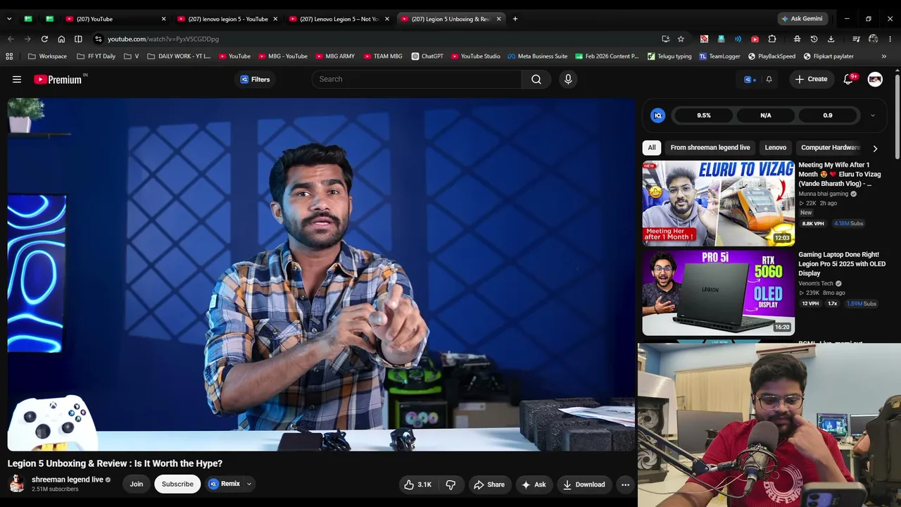Click the vidIQ logo in the stats panel
This screenshot has height=507, width=901.
[657, 115]
